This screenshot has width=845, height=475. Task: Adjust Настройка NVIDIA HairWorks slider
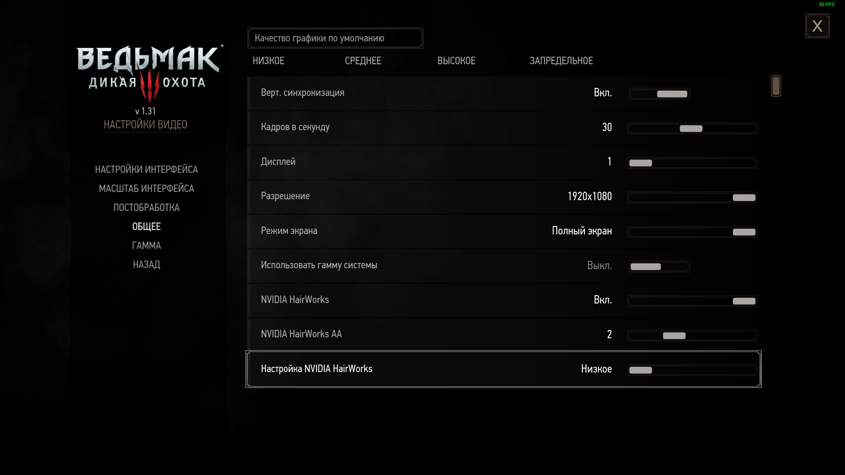[x=692, y=370]
